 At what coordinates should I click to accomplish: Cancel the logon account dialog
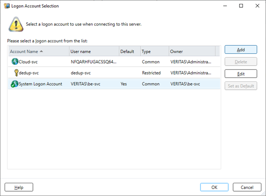[247, 187]
